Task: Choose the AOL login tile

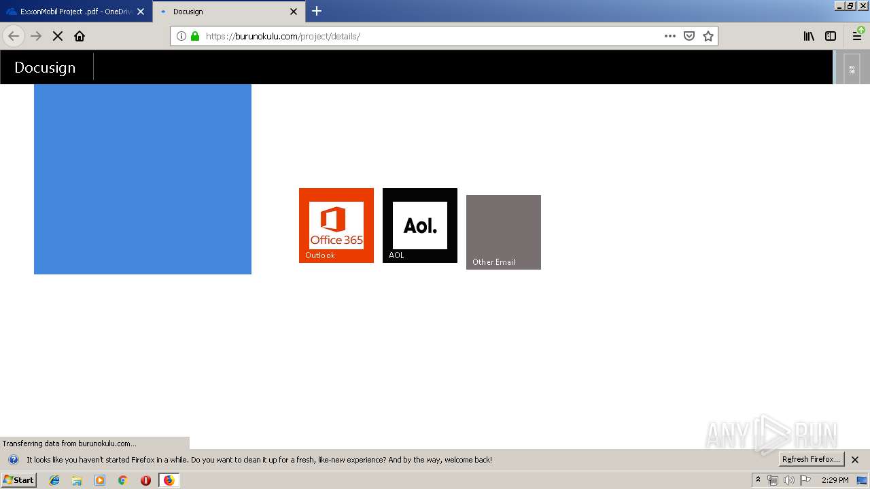Action: 420,225
